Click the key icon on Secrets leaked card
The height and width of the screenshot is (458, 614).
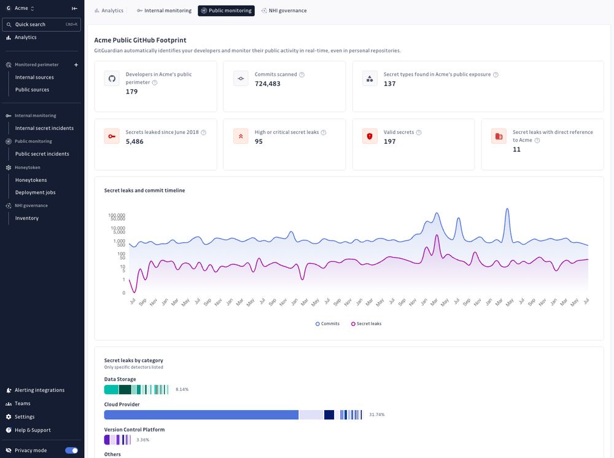pyautogui.click(x=112, y=136)
